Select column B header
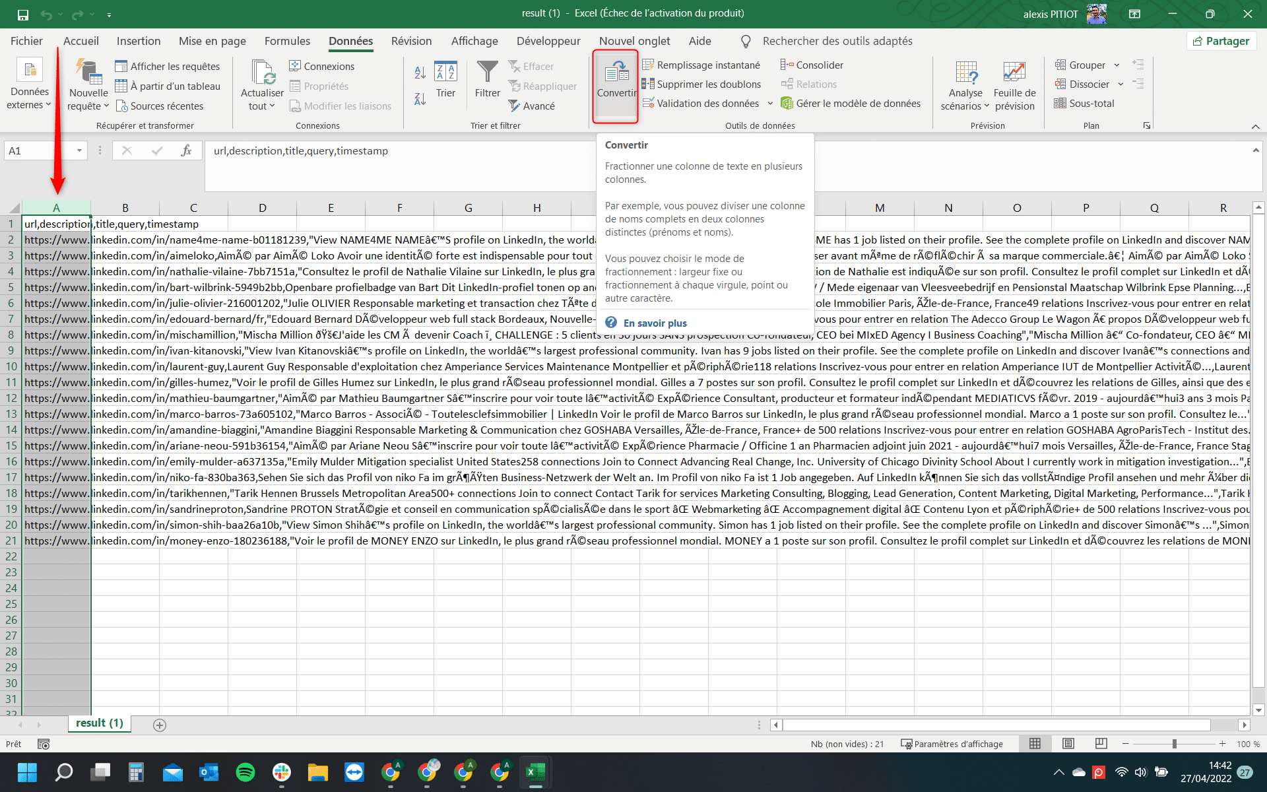This screenshot has width=1267, height=792. click(125, 208)
